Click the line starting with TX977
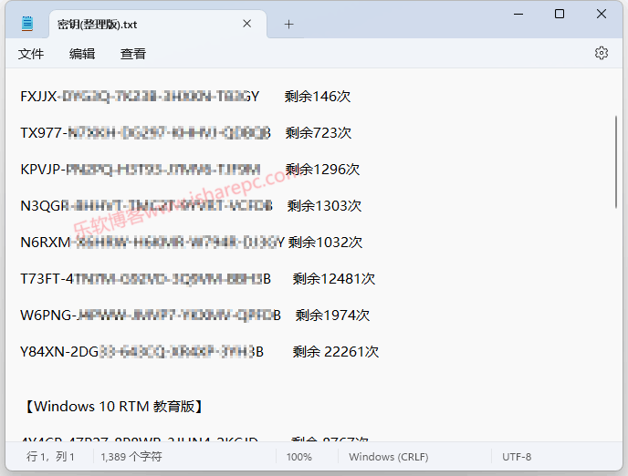628x476 pixels. [x=186, y=133]
